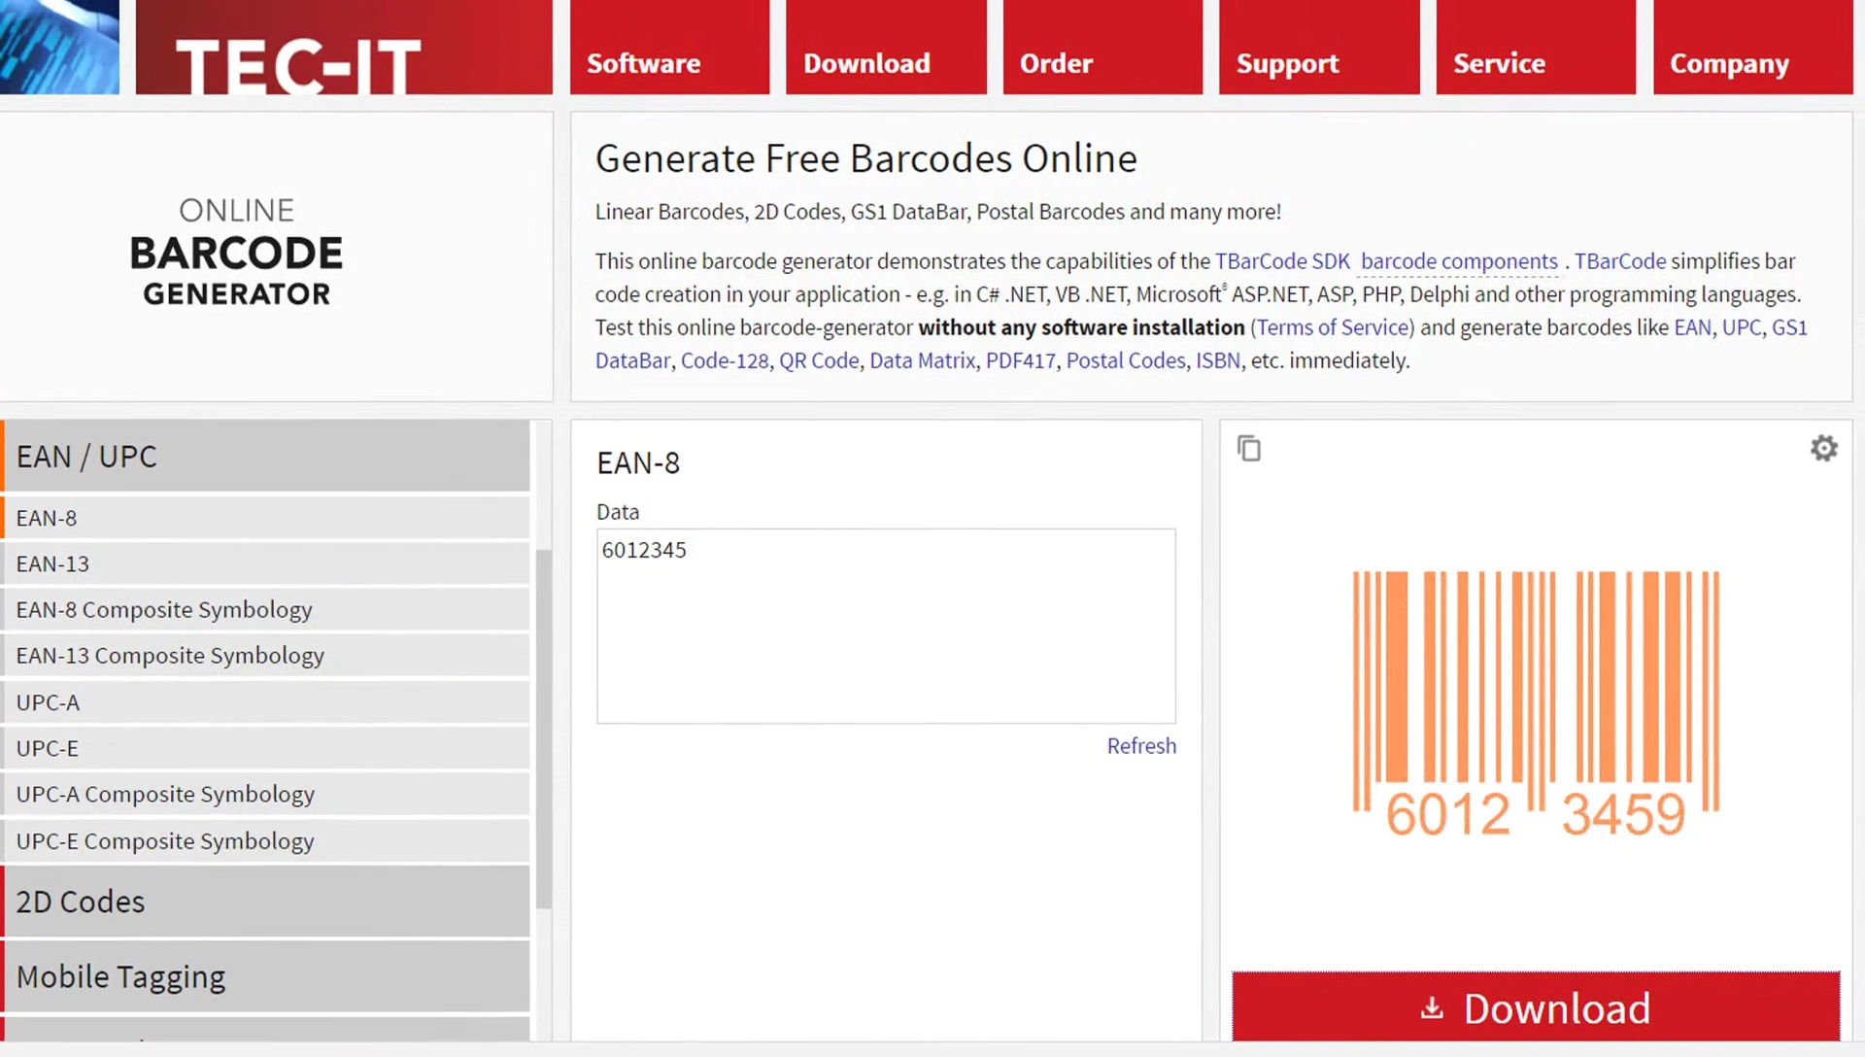Open the Company menu

1729,62
